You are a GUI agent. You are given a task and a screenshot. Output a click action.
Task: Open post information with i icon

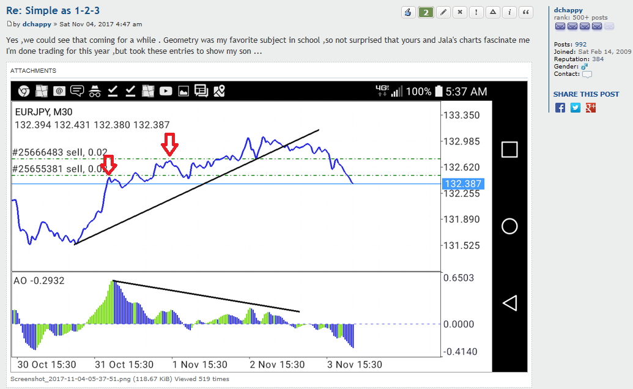pos(509,12)
